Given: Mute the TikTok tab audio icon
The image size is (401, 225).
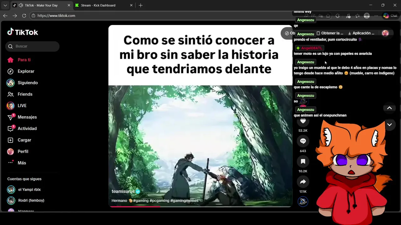Looking at the screenshot, I should point(21,5).
